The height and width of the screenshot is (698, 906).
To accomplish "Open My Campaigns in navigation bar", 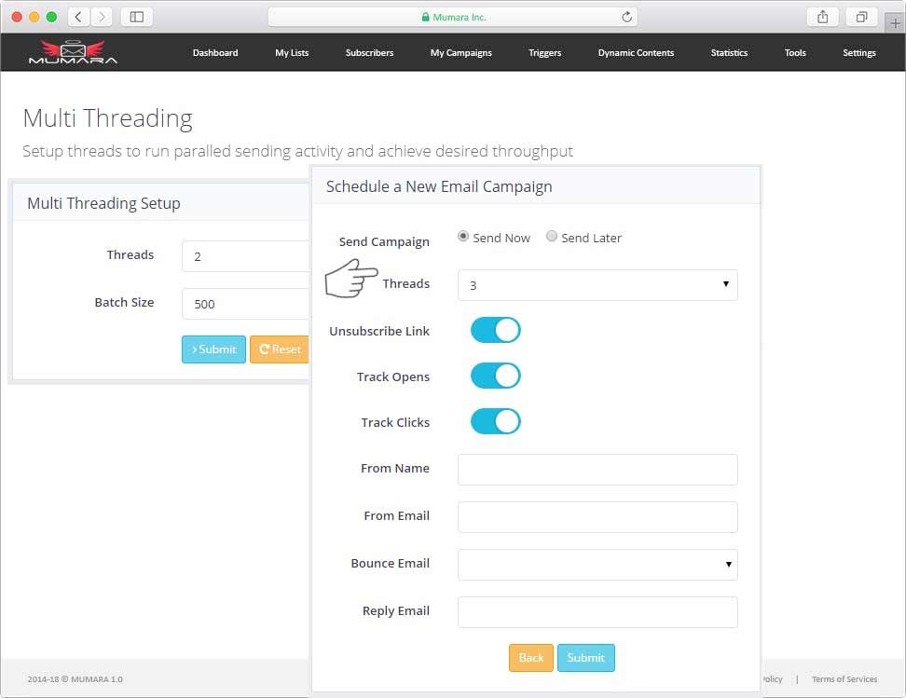I will tap(460, 53).
